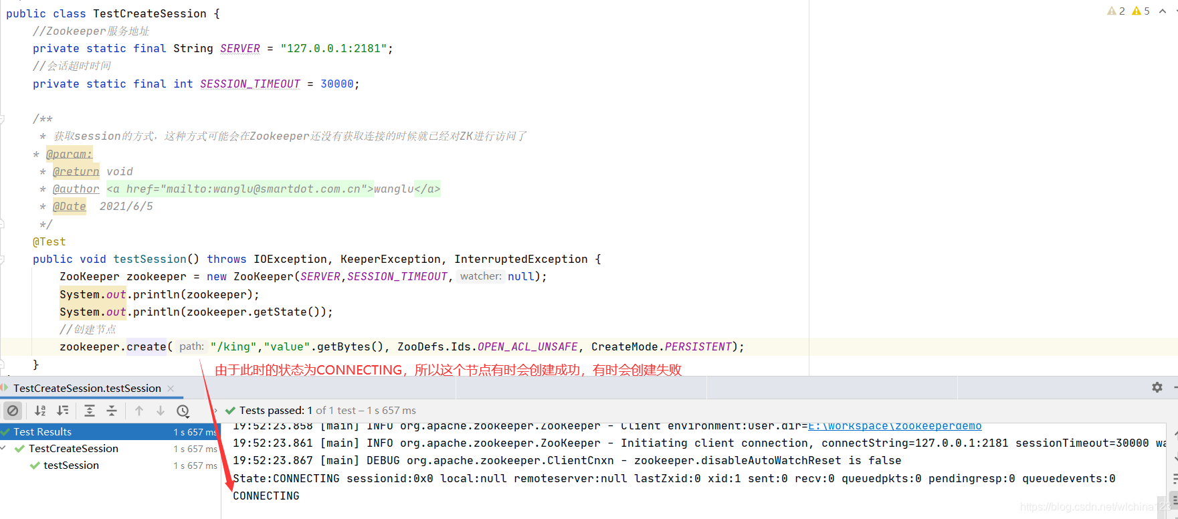This screenshot has width=1178, height=519.
Task: Close the TestCreateSession.testSession tab
Action: pos(171,389)
